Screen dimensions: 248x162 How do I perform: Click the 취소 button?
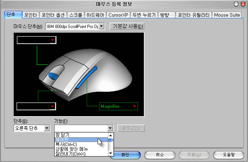(x=160, y=155)
